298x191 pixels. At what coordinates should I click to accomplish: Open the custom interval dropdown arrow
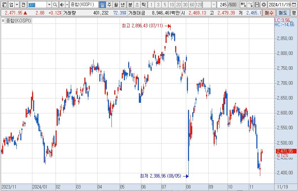coord(214,5)
